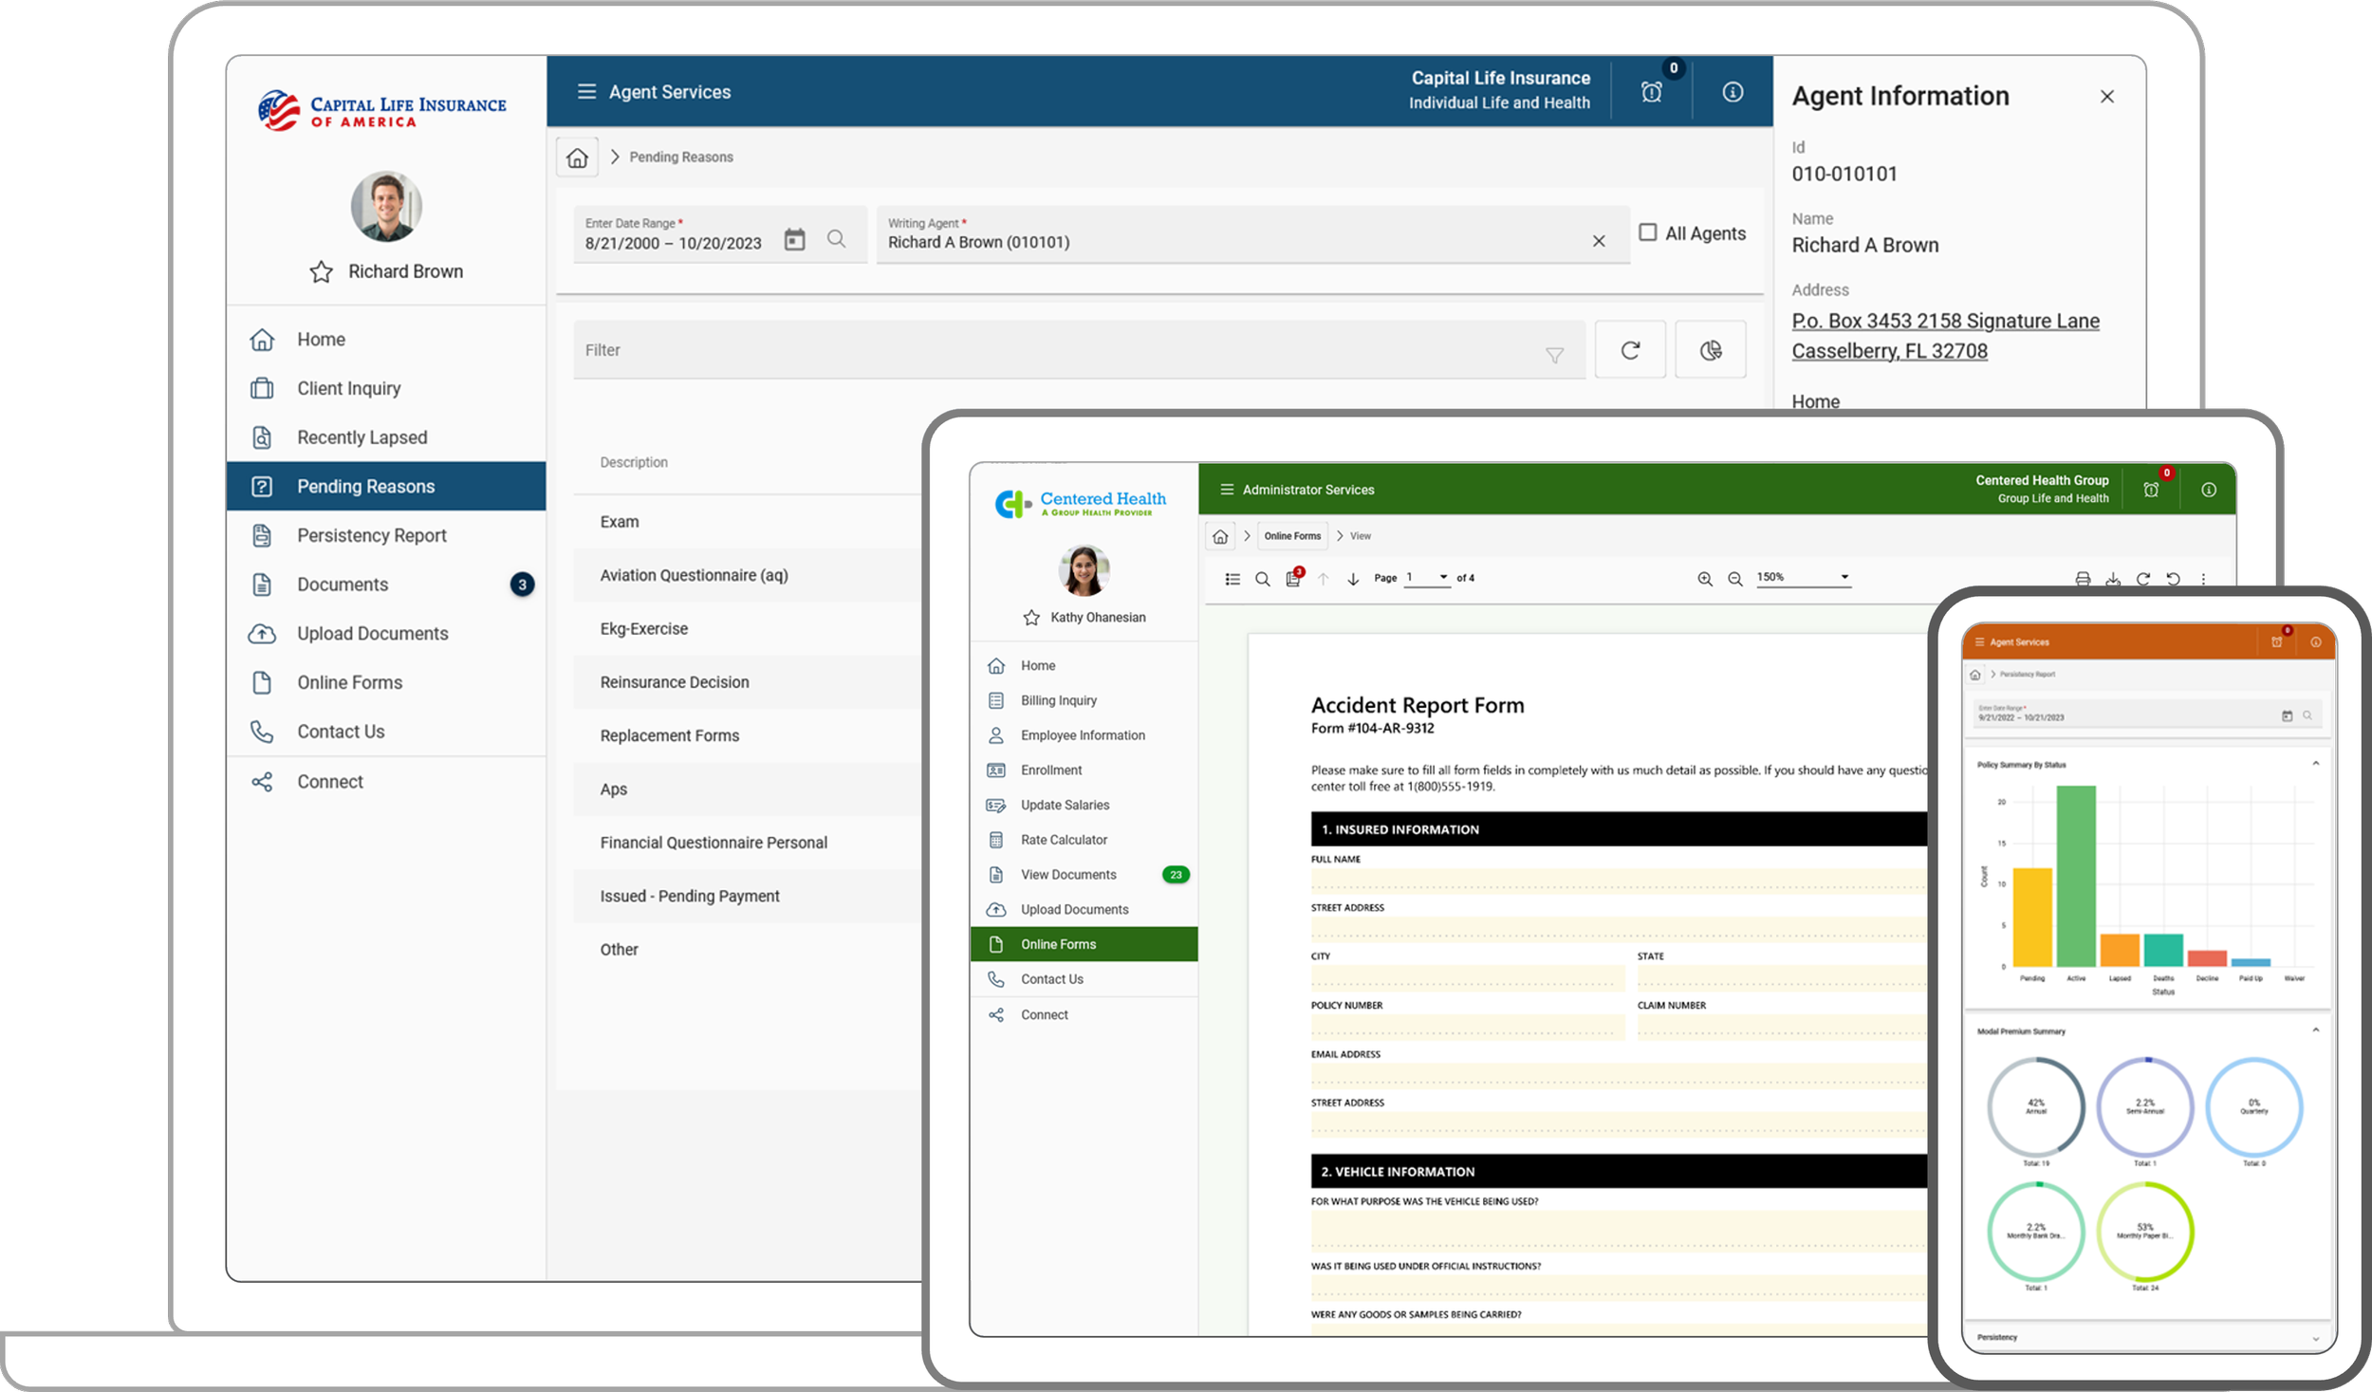The image size is (2372, 1392).
Task: Go to Online Forms via breadcrumb
Action: click(1292, 535)
